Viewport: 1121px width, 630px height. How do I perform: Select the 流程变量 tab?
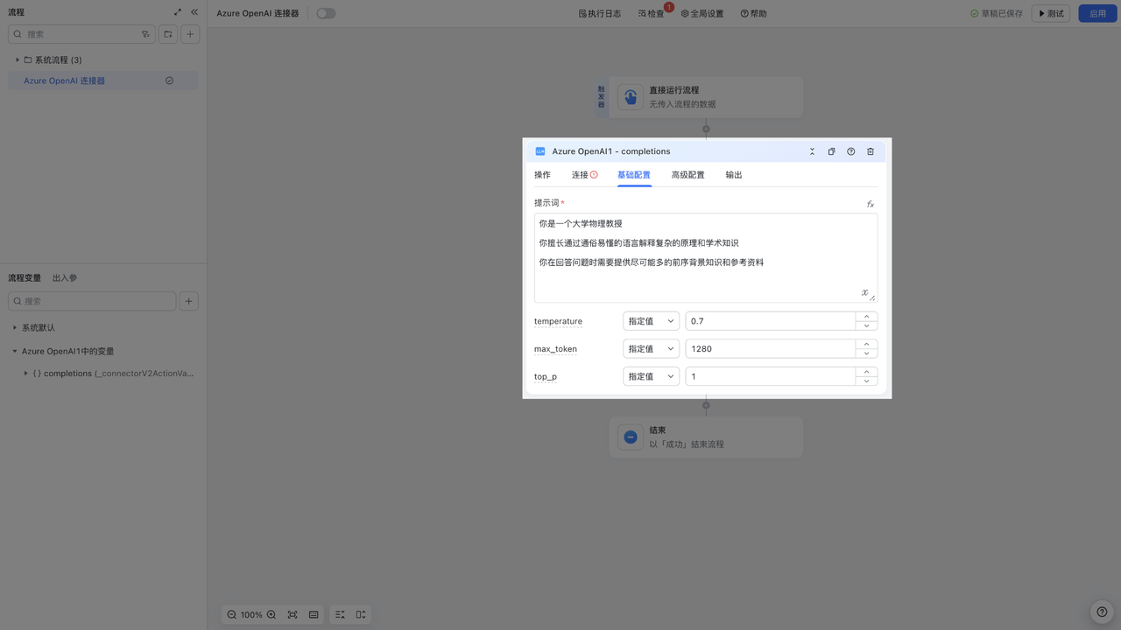(x=25, y=277)
